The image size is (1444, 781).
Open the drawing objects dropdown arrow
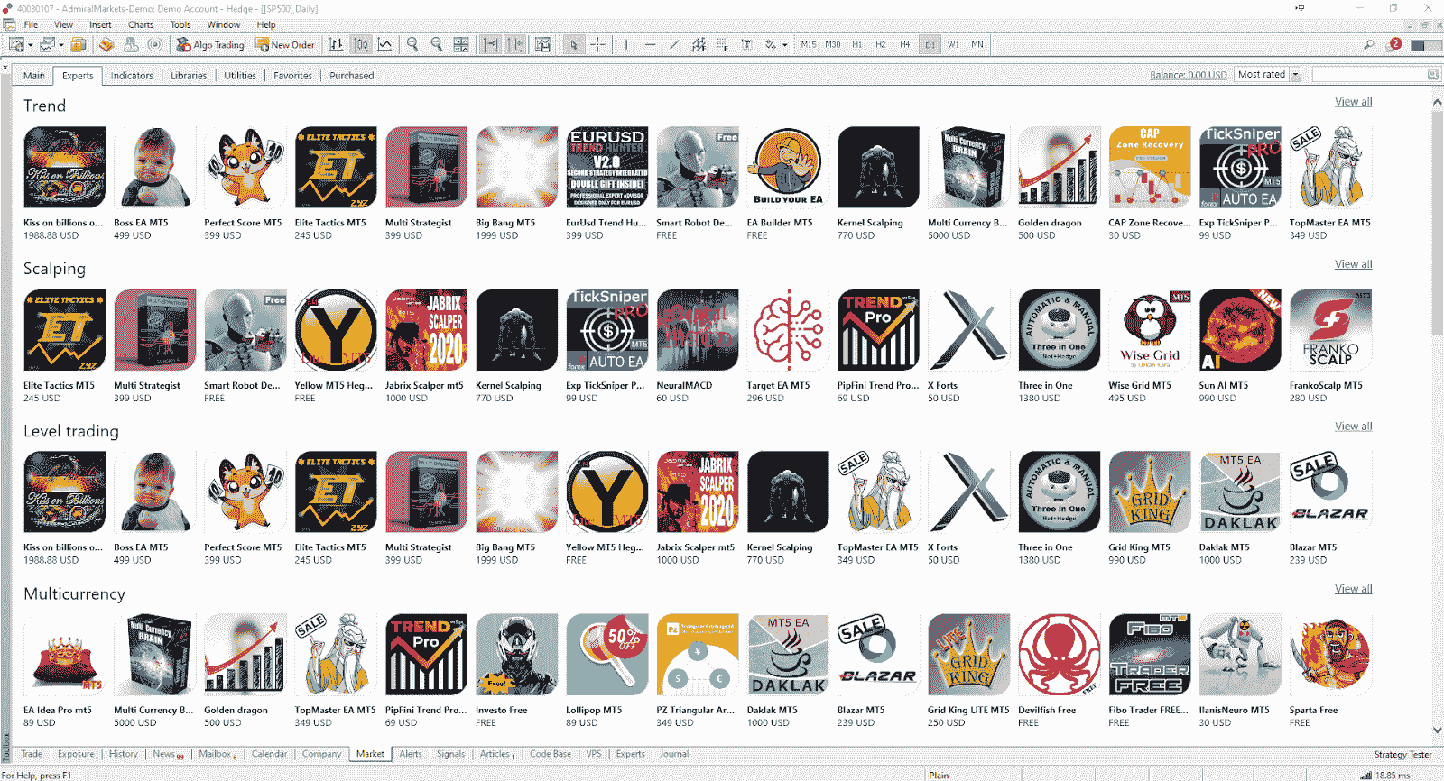click(784, 44)
